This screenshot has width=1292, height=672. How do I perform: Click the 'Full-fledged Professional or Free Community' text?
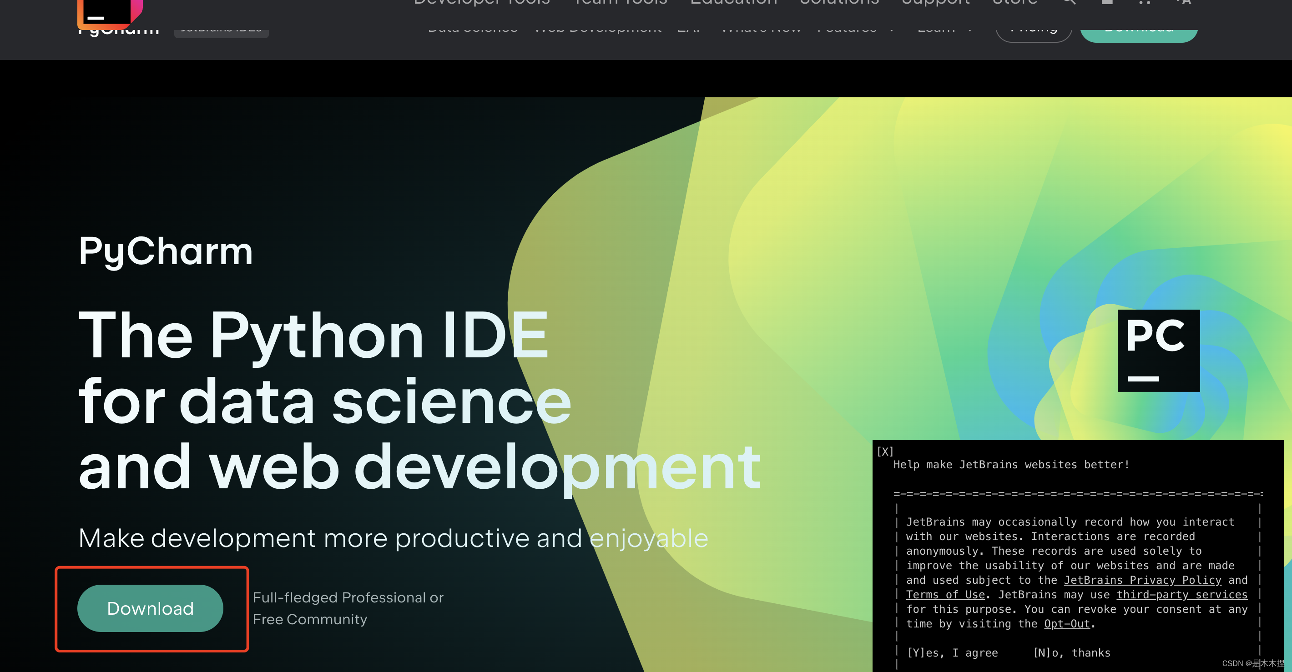pyautogui.click(x=348, y=608)
